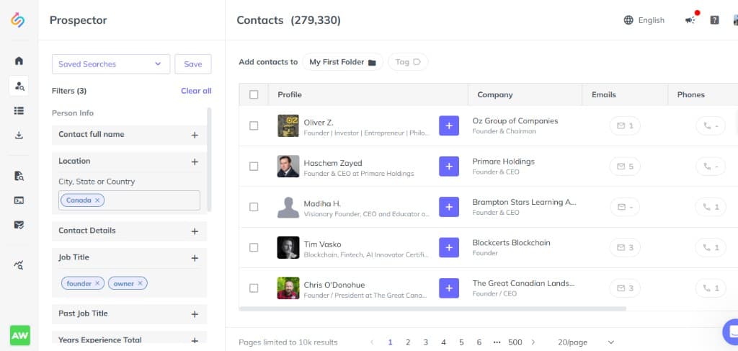Image resolution: width=738 pixels, height=351 pixels.
Task: Show Tim Vasko's phone badge
Action: (711, 247)
